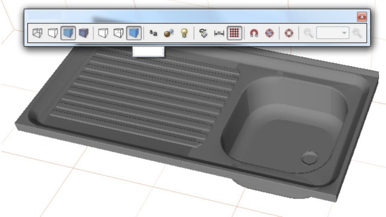The image size is (386, 217).
Task: Click the zoom in magnifier
Action: coord(357,33)
